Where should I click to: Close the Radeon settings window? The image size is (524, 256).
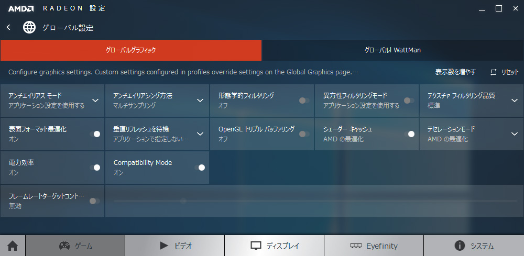pos(515,9)
